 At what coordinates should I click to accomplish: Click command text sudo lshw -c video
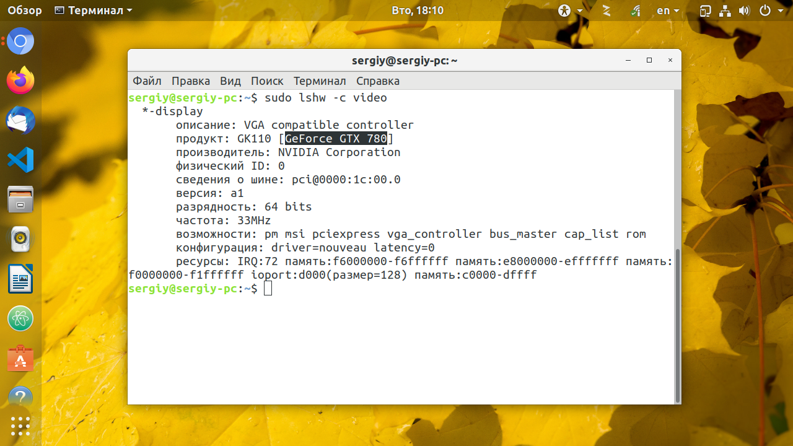326,98
